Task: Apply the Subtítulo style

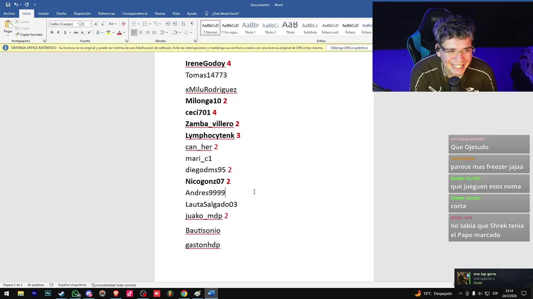Action: point(310,28)
